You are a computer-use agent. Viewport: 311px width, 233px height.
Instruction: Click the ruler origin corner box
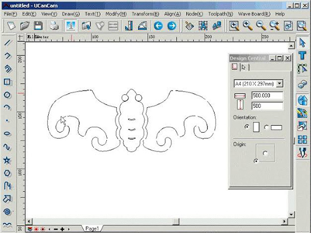20,37
